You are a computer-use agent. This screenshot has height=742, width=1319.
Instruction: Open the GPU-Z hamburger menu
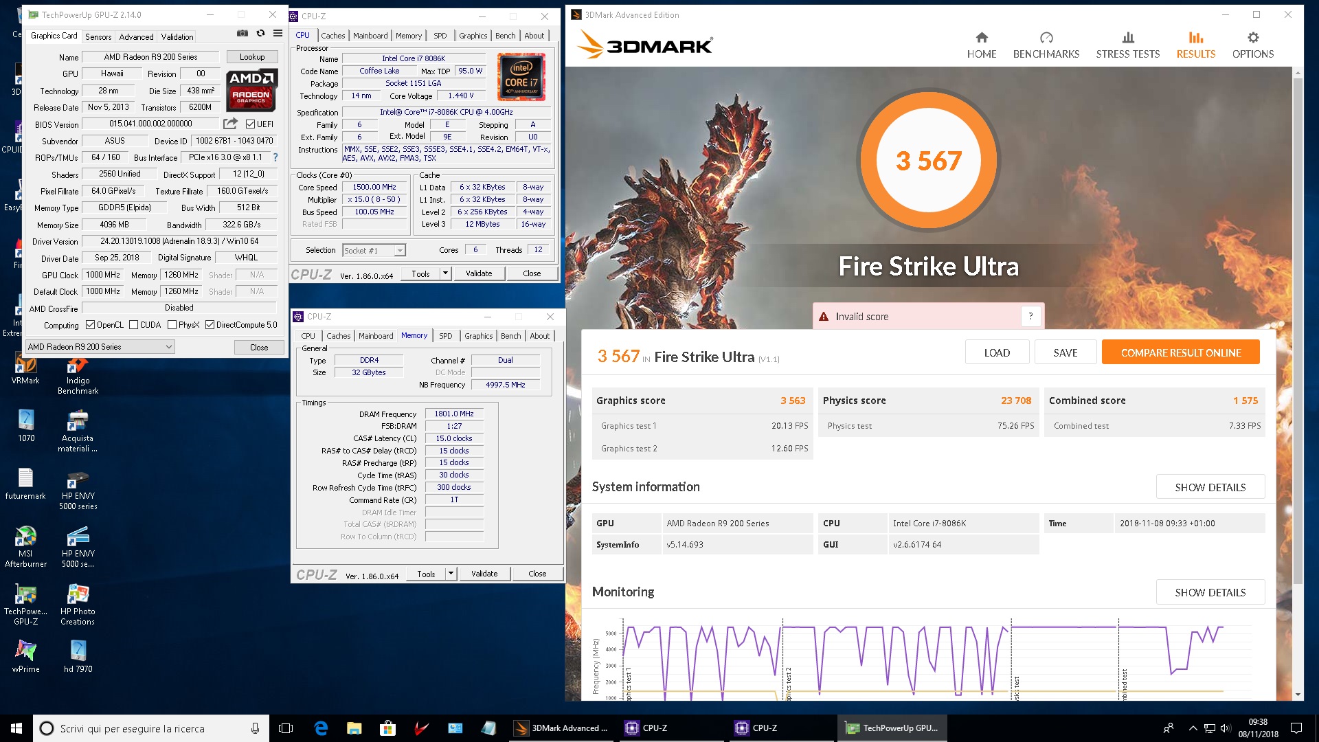click(x=278, y=33)
